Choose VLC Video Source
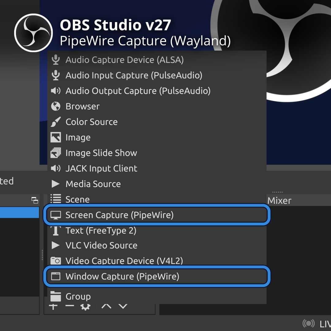This screenshot has height=331, width=331. coord(157,245)
